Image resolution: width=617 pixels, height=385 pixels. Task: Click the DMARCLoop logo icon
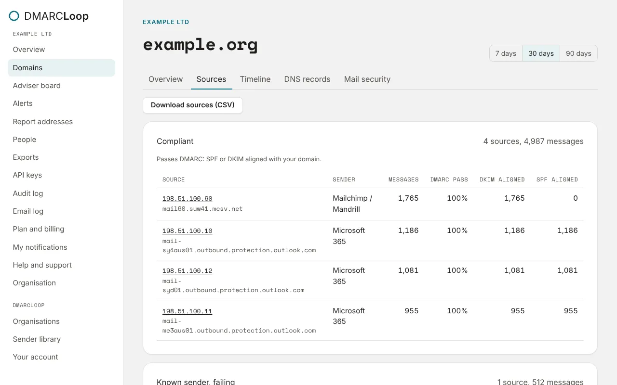14,16
